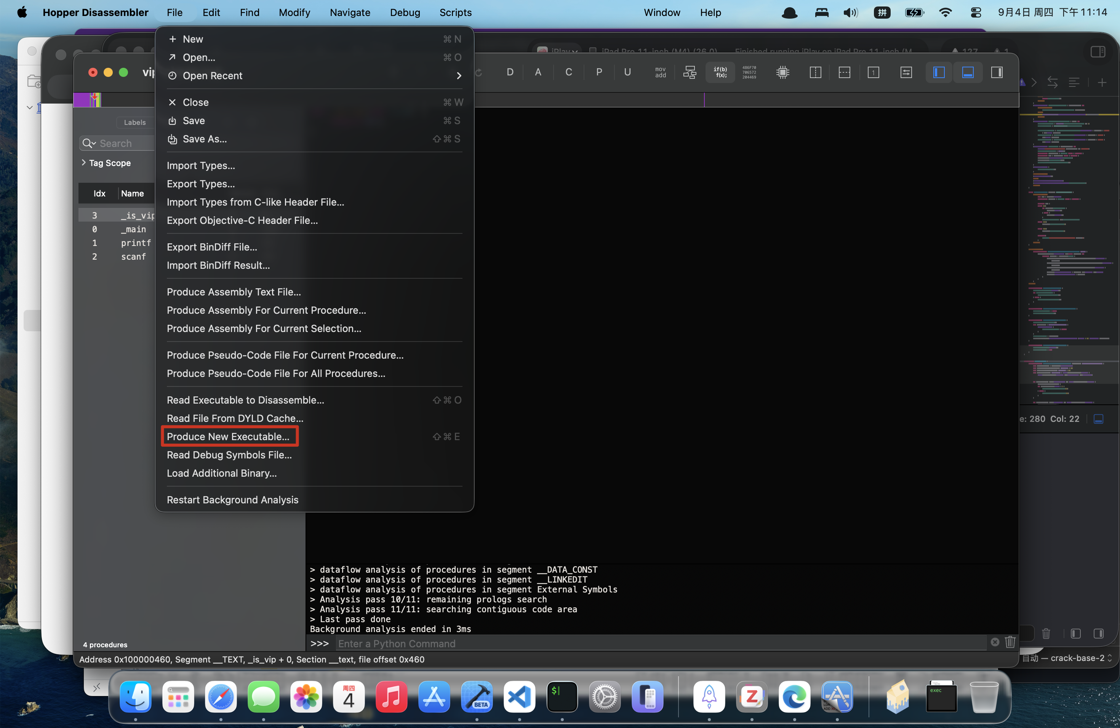Choose Produce New Executable menu item

click(228, 436)
